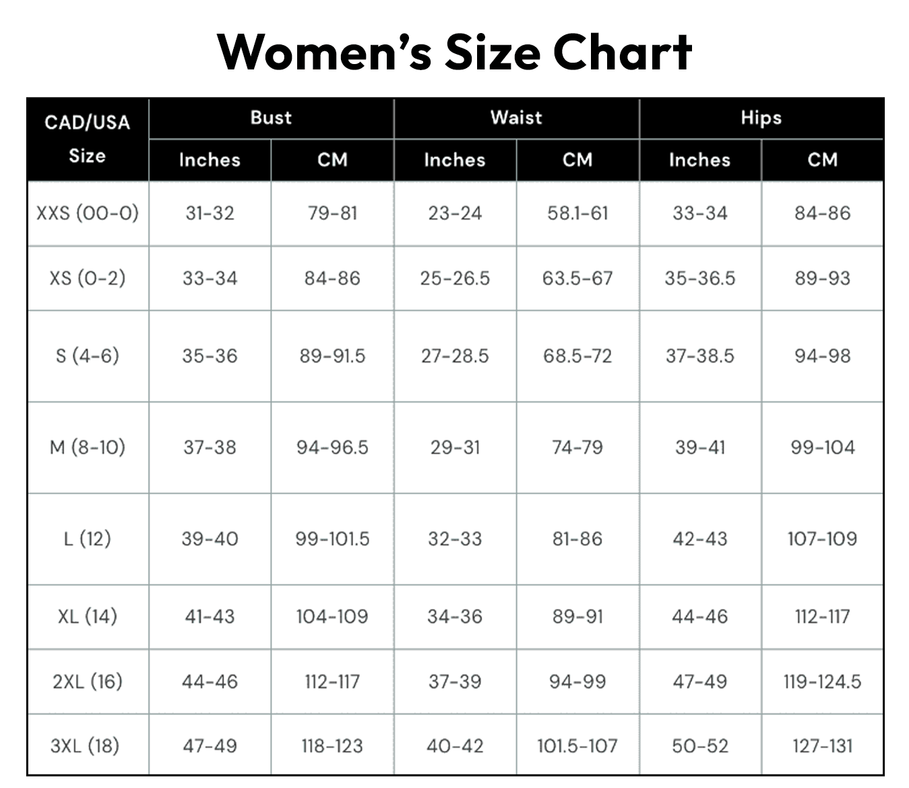Click the L (12) size label
This screenshot has height=788, width=909.
[x=88, y=539]
